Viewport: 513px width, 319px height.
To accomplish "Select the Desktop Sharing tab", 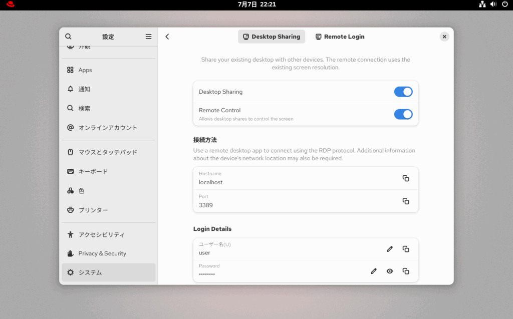I will point(271,37).
